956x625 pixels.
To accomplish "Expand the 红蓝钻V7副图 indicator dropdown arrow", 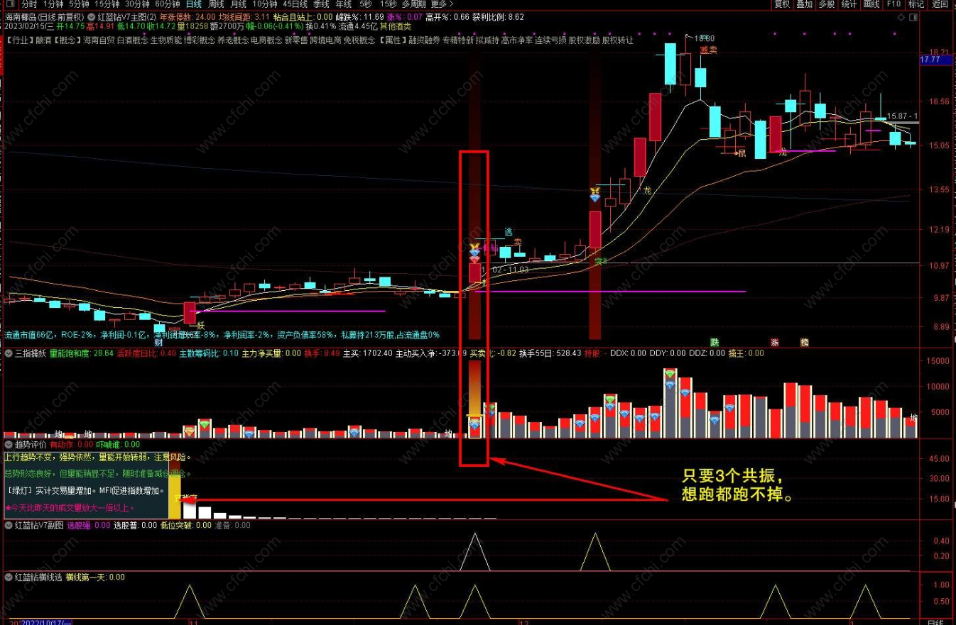I will (9, 526).
